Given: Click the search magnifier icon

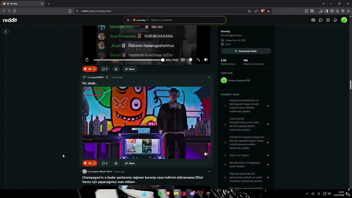Looking at the screenshot, I should 128,20.
